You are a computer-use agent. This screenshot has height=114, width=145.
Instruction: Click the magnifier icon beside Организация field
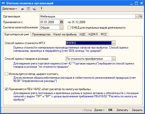141,16
